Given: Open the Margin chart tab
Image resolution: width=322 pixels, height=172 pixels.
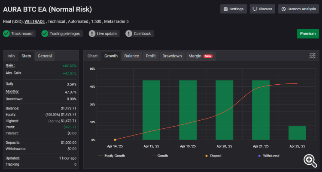Looking at the screenshot, I should pos(200,56).
